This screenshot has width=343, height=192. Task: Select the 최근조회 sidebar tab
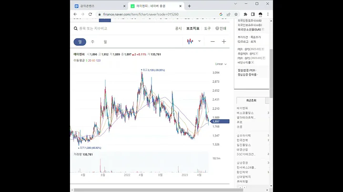click(251, 100)
